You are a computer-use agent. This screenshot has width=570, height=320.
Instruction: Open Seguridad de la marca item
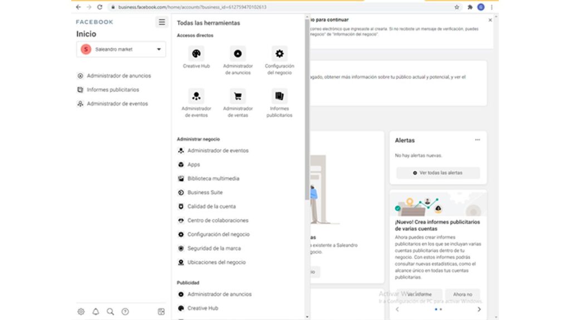click(209, 248)
